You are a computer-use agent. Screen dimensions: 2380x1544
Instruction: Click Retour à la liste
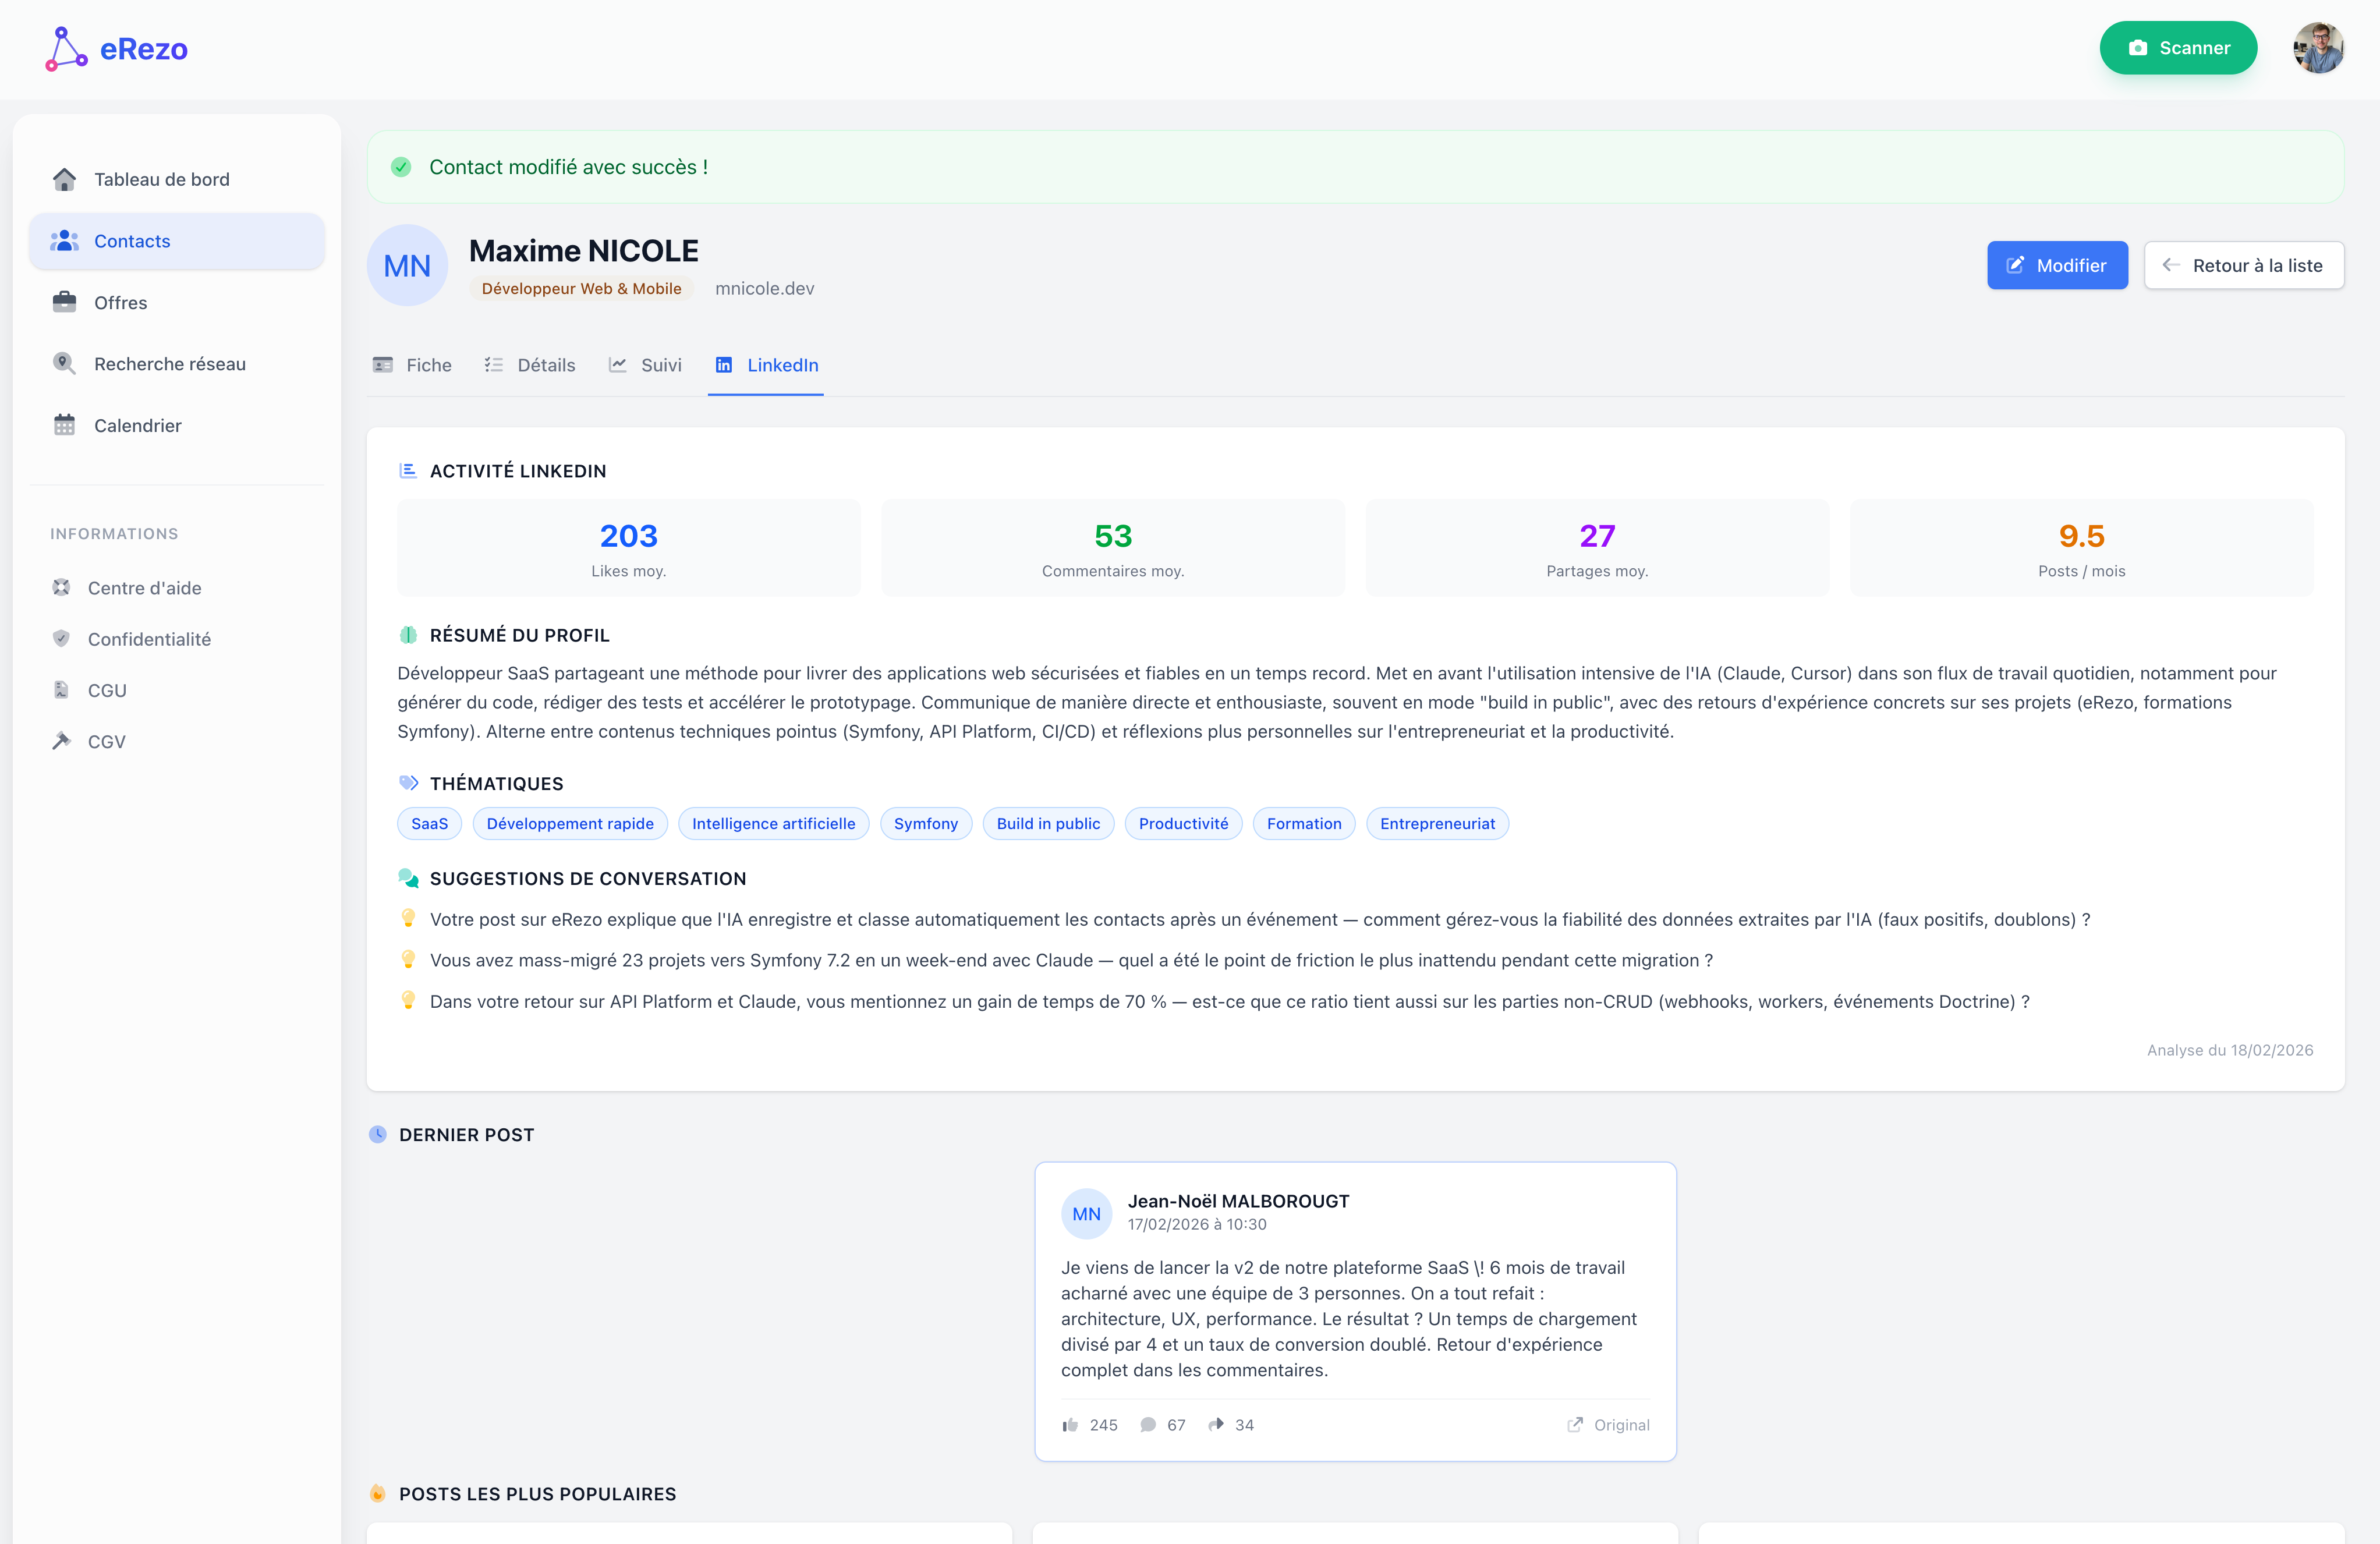pos(2244,265)
